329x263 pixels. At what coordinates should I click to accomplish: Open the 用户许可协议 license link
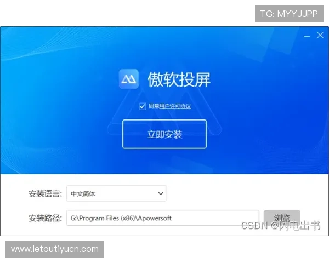click(x=175, y=106)
